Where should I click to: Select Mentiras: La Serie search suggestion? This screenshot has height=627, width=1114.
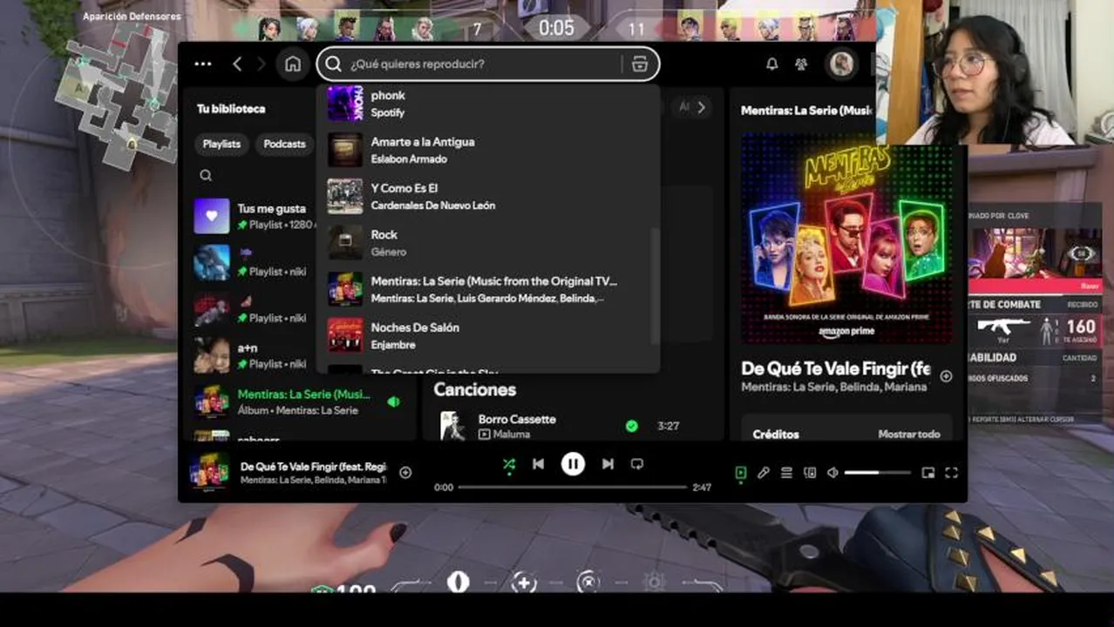click(488, 289)
